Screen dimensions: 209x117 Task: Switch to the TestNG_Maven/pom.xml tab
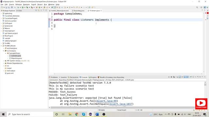59,11
